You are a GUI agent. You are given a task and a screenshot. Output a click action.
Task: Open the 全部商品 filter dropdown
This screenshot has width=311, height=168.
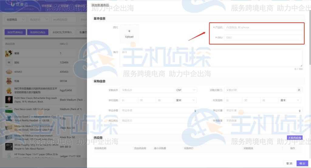pyautogui.click(x=15, y=20)
